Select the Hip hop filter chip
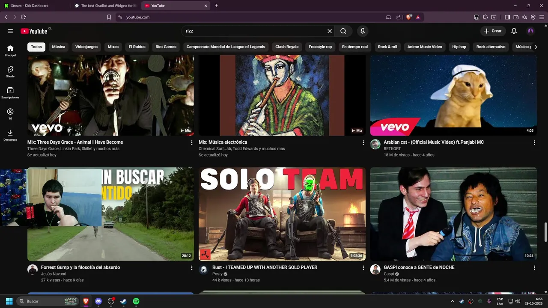The width and height of the screenshot is (548, 308). point(459,47)
